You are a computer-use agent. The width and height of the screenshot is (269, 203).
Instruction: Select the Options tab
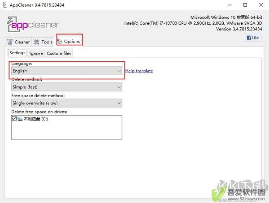tap(69, 41)
